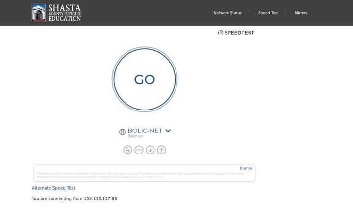Click the latency wave icon
353x220 pixels.
tap(139, 150)
